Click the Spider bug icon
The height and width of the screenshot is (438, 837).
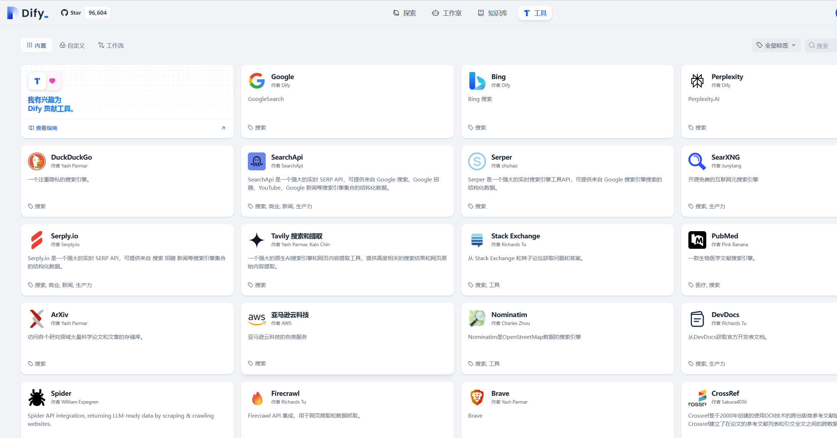37,398
